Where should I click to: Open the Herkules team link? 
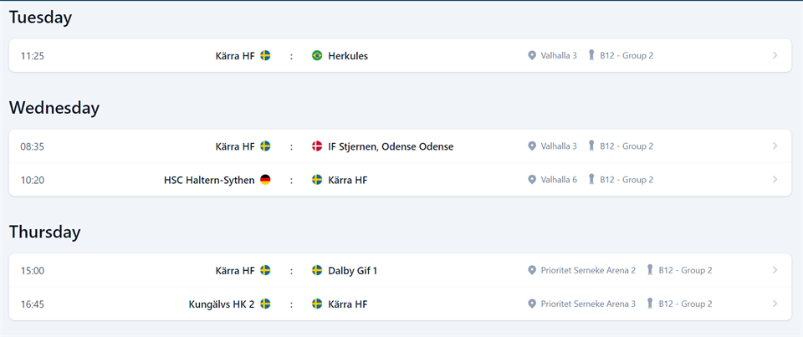[x=348, y=56]
